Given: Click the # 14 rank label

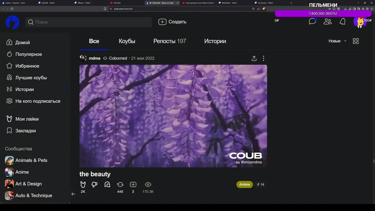Looking at the screenshot, I should [260, 184].
